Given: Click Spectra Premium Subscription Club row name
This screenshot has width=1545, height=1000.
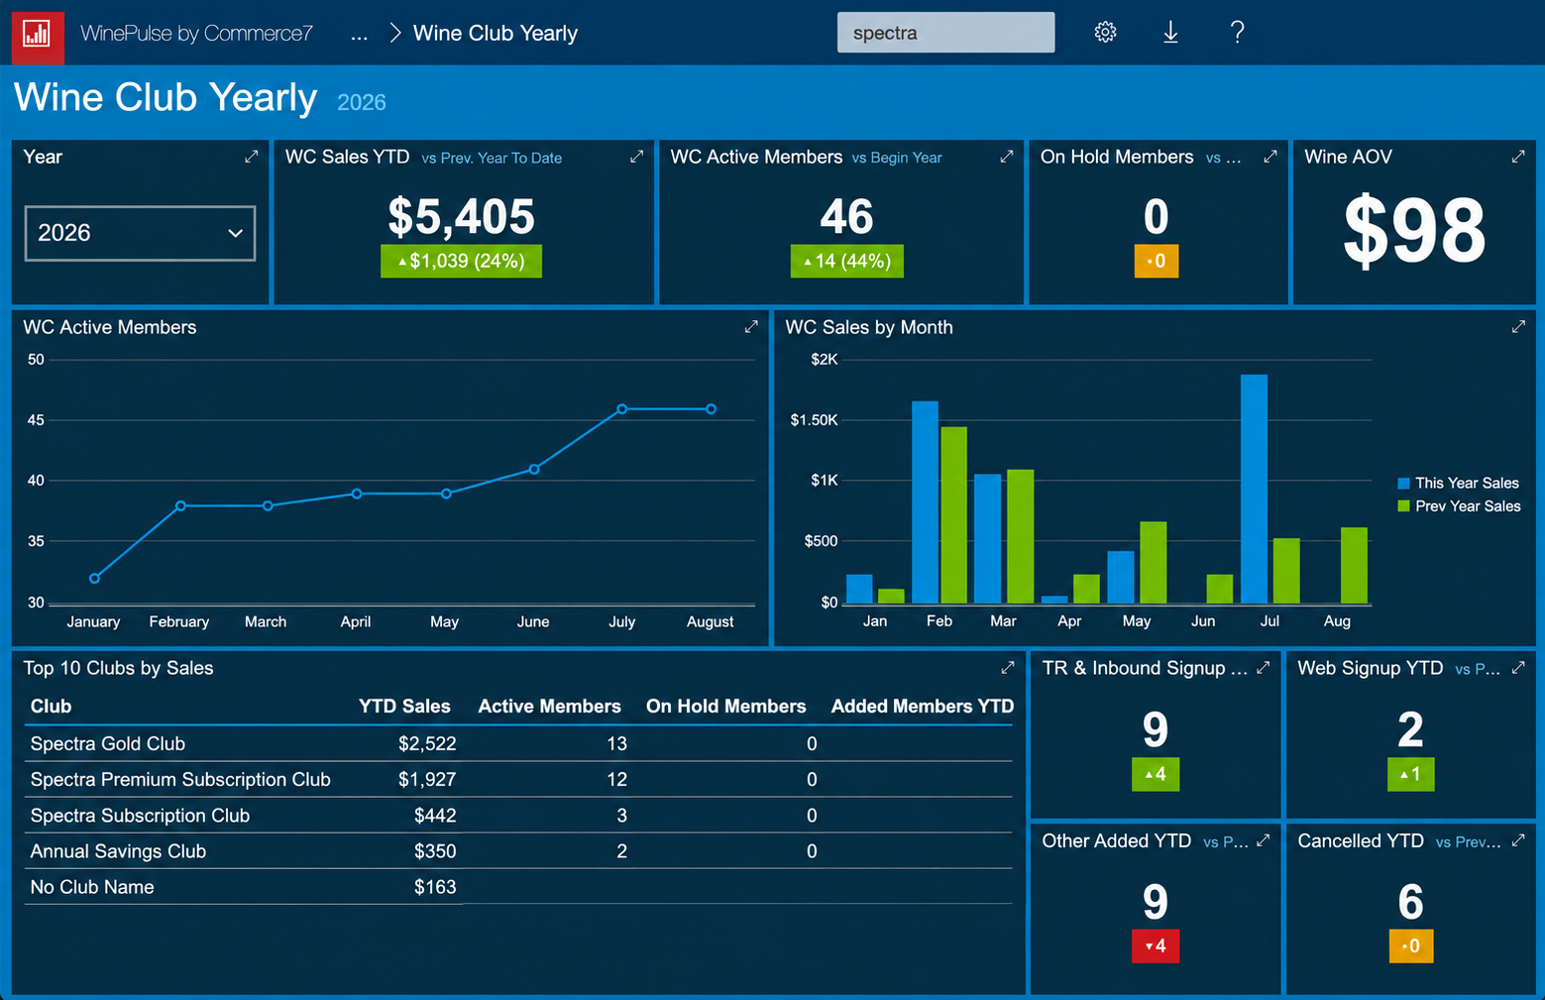Looking at the screenshot, I should point(180,780).
